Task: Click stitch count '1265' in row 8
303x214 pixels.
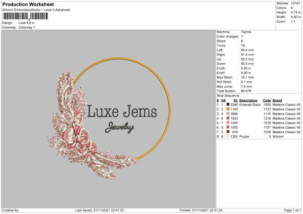Action: (x=234, y=137)
